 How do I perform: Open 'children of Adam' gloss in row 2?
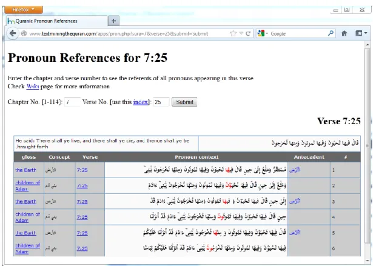click(27, 185)
